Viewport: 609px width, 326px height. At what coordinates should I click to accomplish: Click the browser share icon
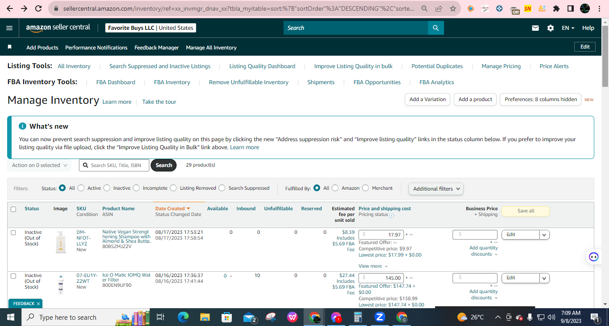(439, 8)
